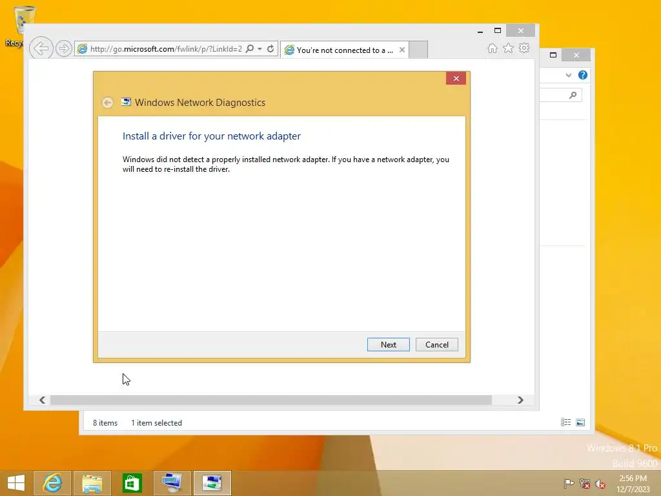Minimize the Internet Explorer window
This screenshot has height=496, width=661.
[x=480, y=31]
